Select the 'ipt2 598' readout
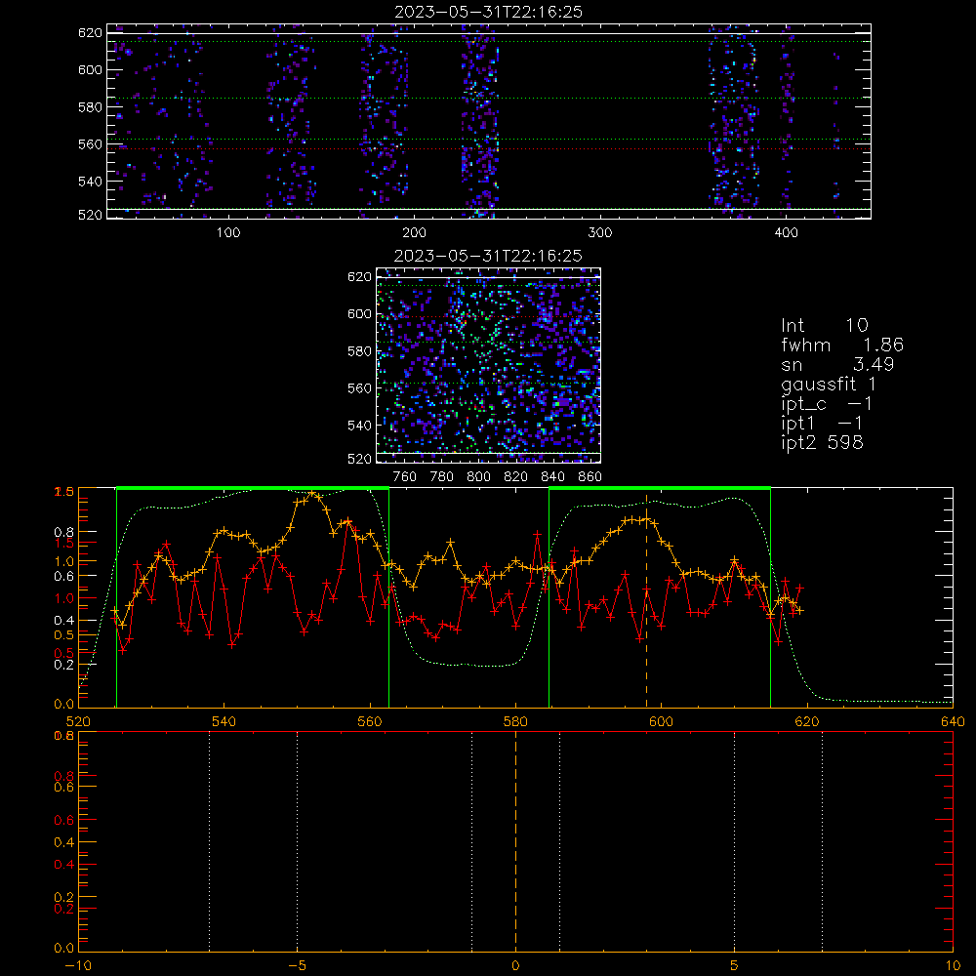976x976 pixels. [822, 442]
